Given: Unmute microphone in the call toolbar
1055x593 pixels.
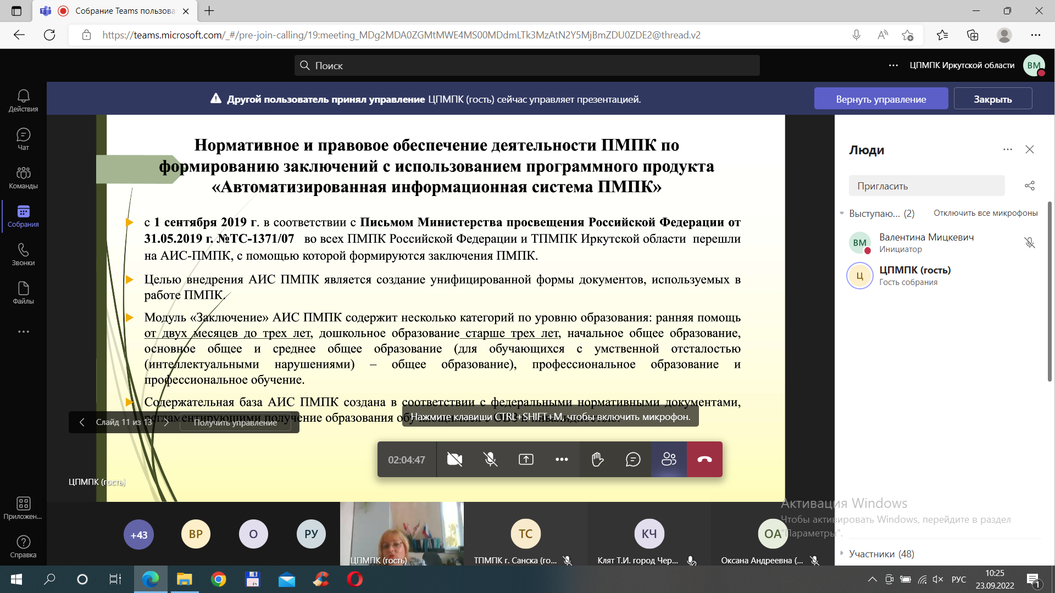Looking at the screenshot, I should pos(490,460).
